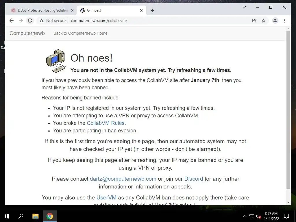Go back using the browser back arrow
This screenshot has height=222, width=296.
(x=12, y=21)
